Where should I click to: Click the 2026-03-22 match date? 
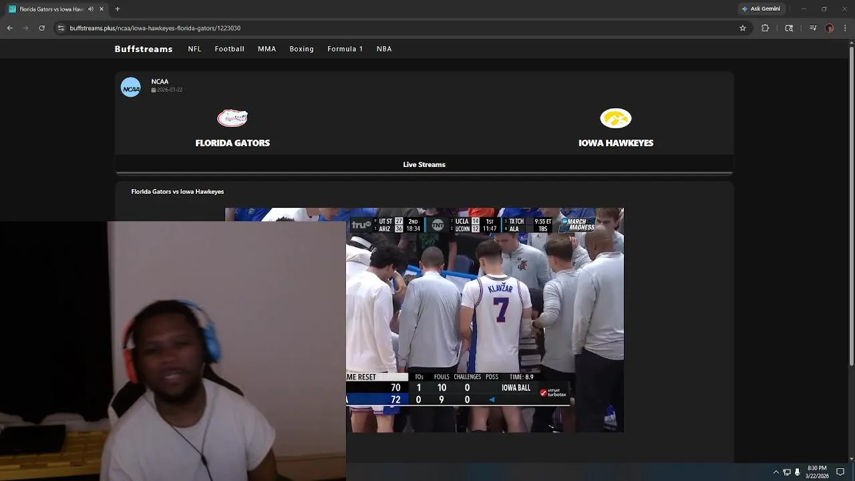click(x=167, y=90)
